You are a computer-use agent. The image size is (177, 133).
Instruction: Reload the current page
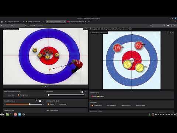click(12, 25)
